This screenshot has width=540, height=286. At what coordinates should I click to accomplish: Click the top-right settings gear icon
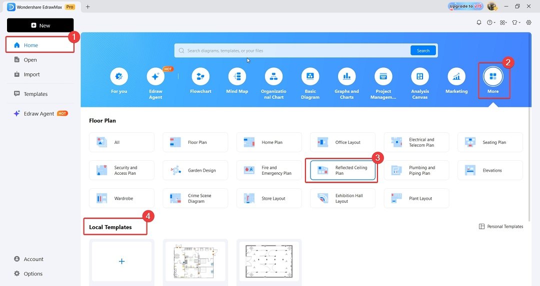click(528, 22)
